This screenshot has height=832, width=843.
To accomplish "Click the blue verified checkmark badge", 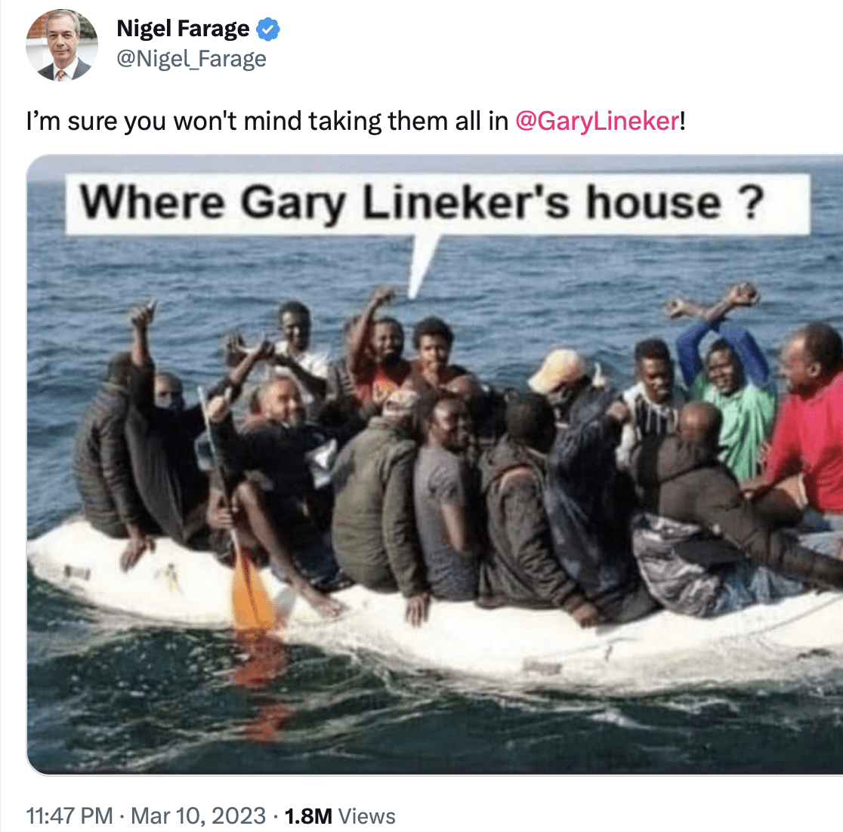I will 267,29.
